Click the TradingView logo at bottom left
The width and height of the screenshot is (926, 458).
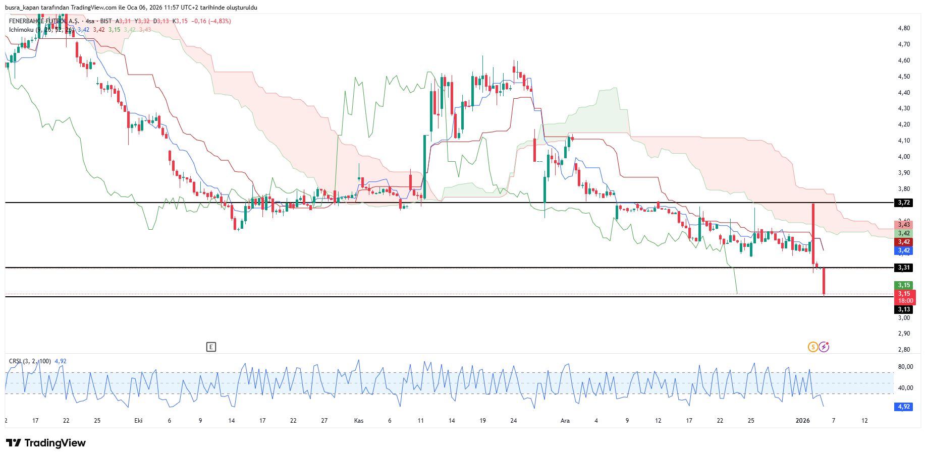[46, 443]
